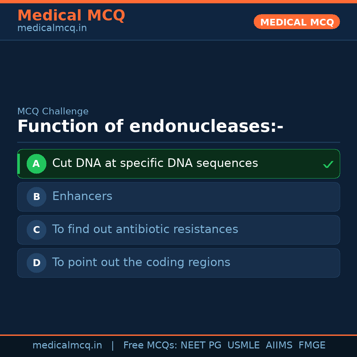Click 'NEET PG' in the footer
Image resolution: width=357 pixels, height=357 pixels.
click(201, 345)
